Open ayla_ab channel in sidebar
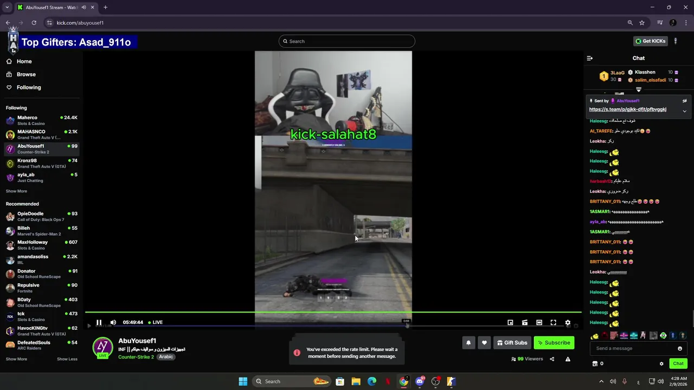The image size is (694, 390). click(41, 178)
